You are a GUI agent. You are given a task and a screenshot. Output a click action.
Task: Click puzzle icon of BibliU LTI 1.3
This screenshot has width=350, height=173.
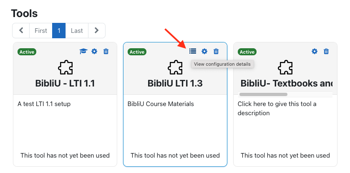175,67
